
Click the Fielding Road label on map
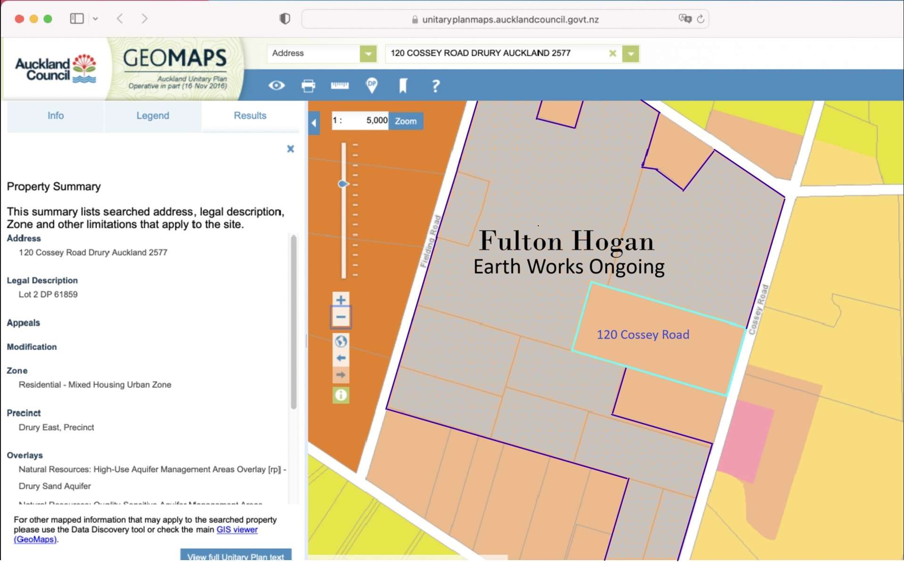430,242
